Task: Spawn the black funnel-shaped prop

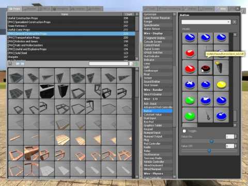Action: coord(62,91)
